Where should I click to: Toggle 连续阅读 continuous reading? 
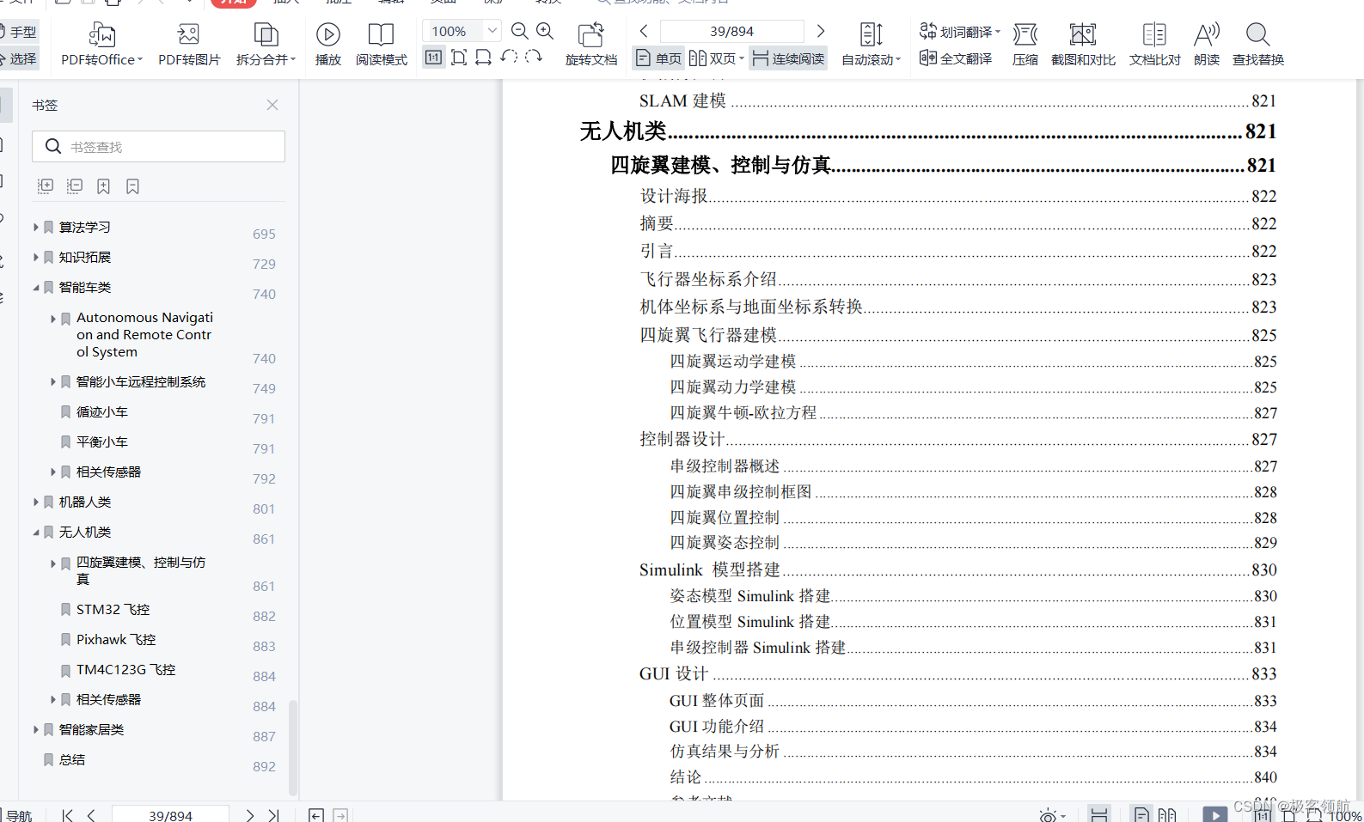788,58
